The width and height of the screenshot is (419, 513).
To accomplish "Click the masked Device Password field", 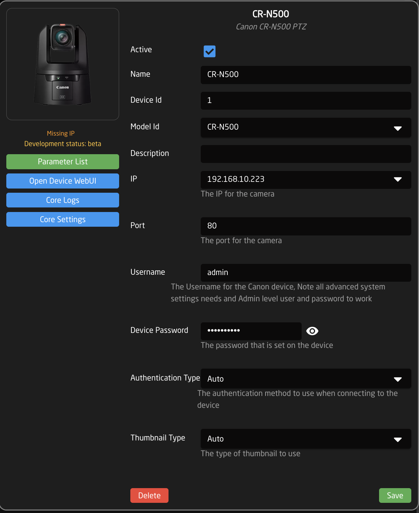I will pyautogui.click(x=251, y=331).
